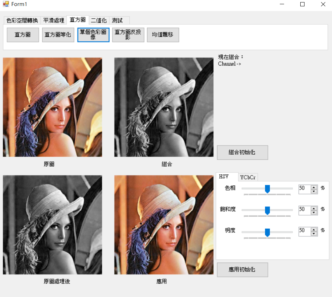Decrease 明度 value with down arrow

314,234
